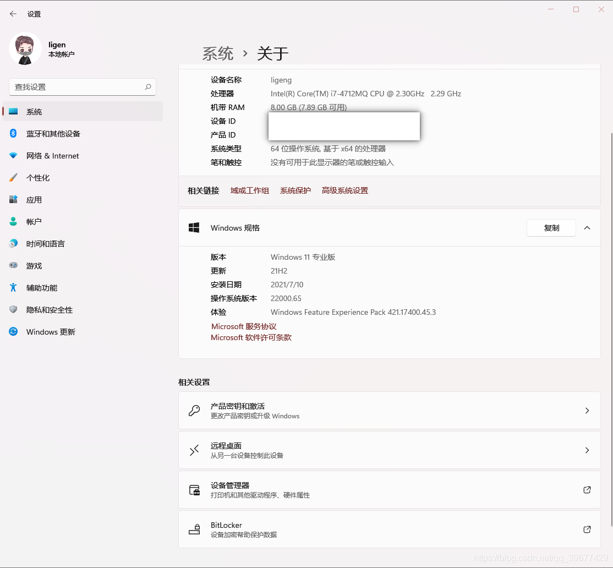Click update value 21H2

pyautogui.click(x=279, y=271)
